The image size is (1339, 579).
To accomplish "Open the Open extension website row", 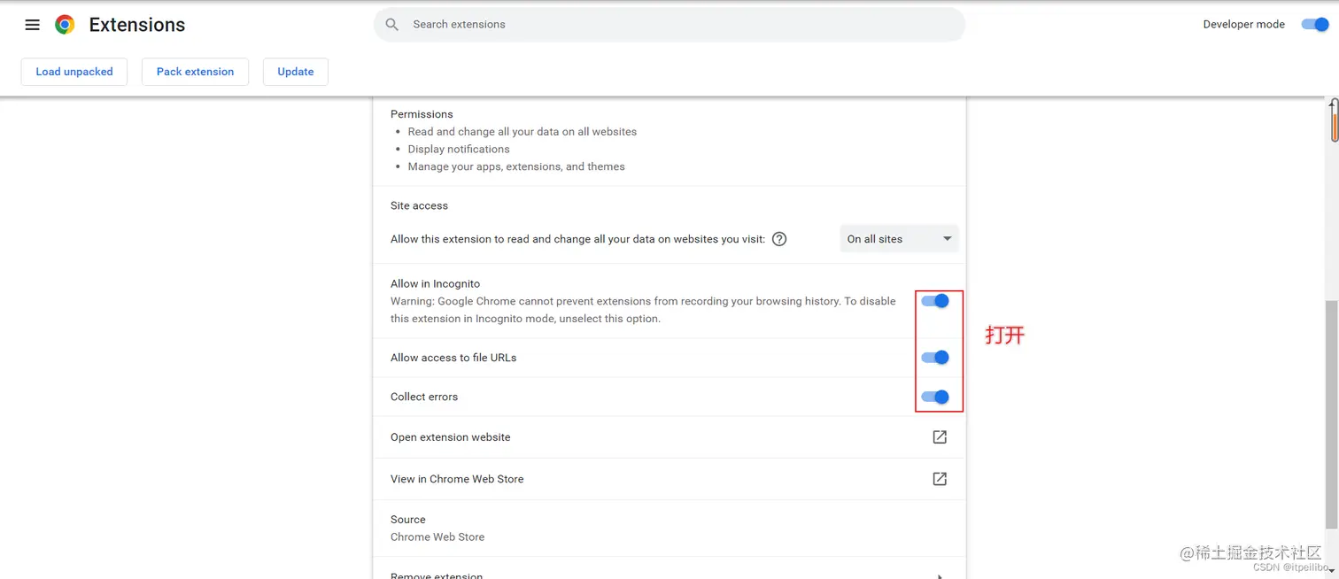I will click(x=451, y=437).
